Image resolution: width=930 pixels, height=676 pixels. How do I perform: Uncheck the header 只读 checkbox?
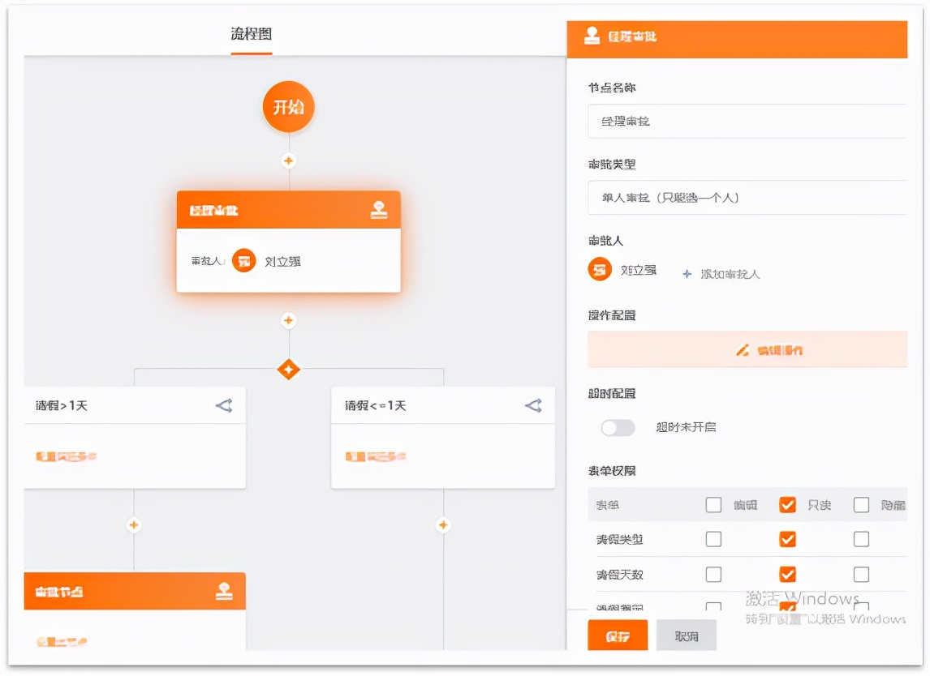pos(787,505)
